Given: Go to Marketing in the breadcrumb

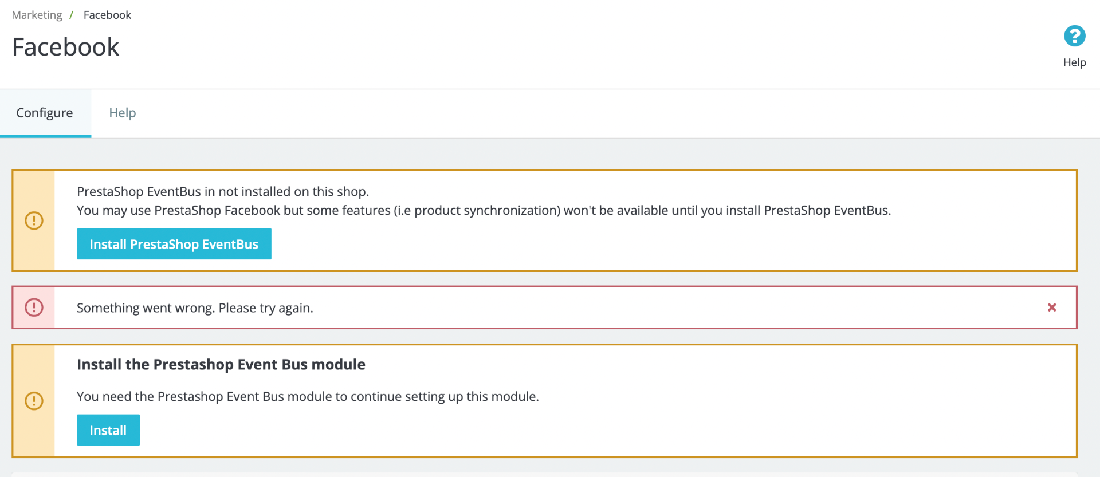Looking at the screenshot, I should click(x=37, y=15).
